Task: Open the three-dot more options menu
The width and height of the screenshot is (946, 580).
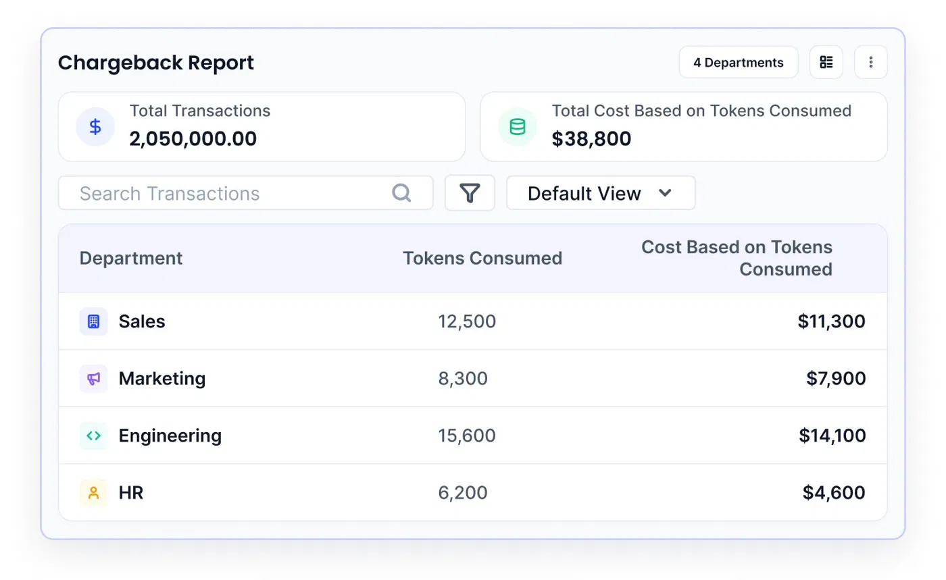Action: [871, 62]
